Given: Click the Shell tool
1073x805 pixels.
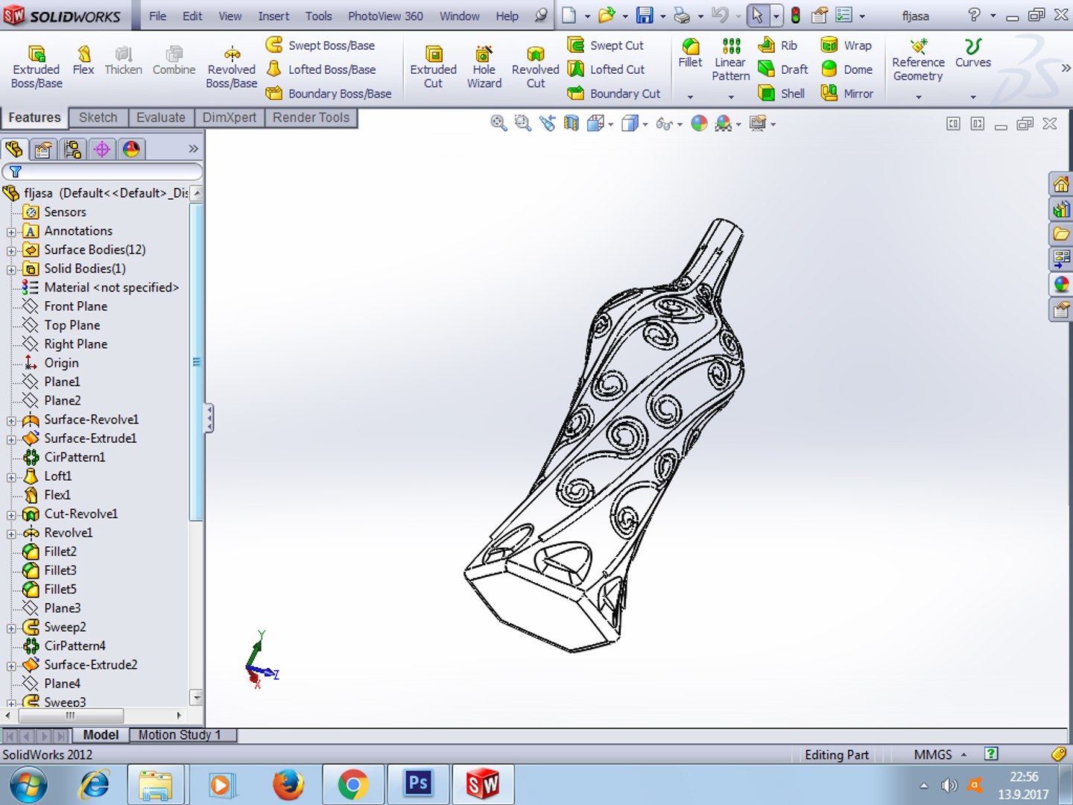Looking at the screenshot, I should coord(782,93).
